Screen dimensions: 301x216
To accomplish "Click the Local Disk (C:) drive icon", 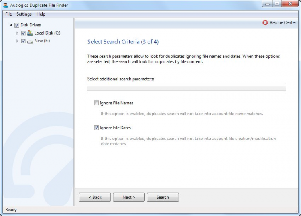I will tap(30, 33).
